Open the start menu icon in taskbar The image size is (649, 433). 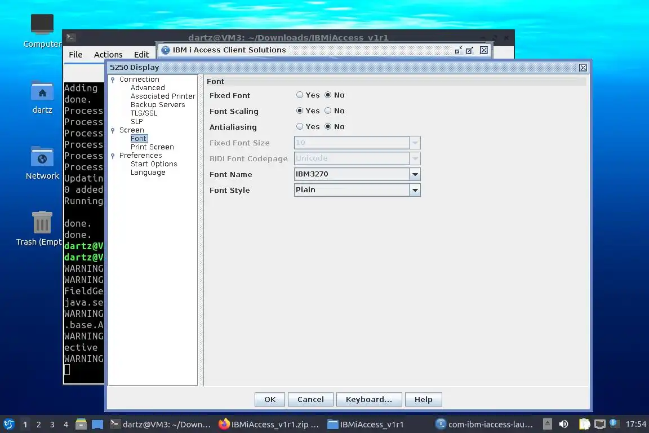(x=8, y=425)
